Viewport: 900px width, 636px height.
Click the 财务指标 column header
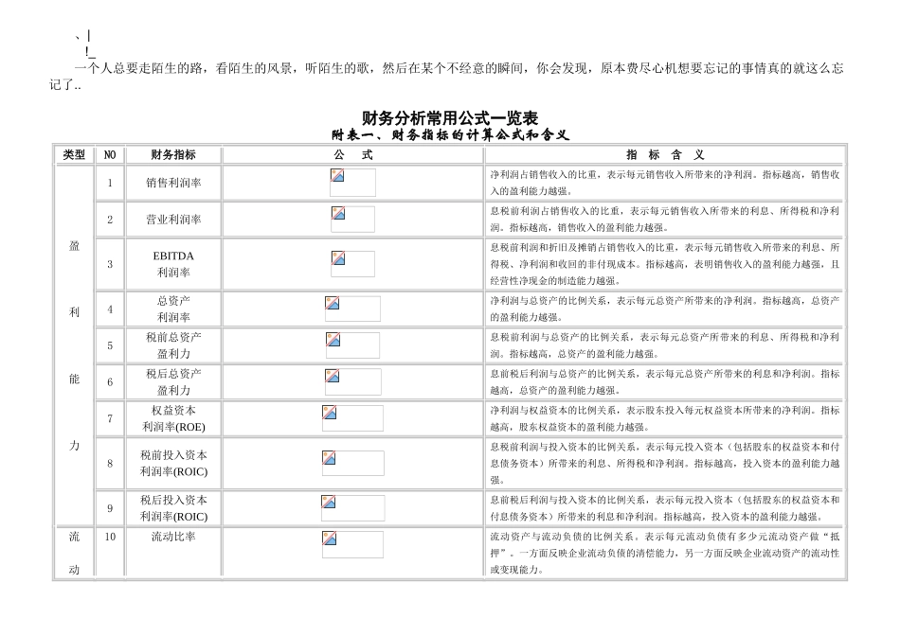click(173, 155)
